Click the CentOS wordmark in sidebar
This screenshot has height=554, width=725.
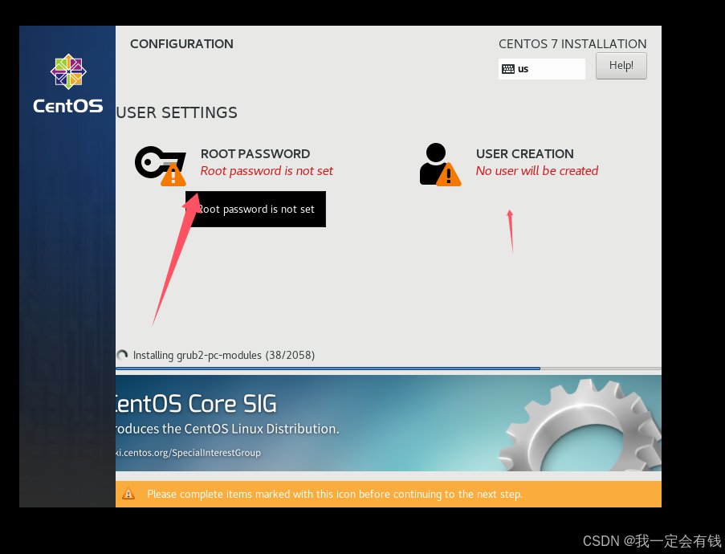(68, 106)
